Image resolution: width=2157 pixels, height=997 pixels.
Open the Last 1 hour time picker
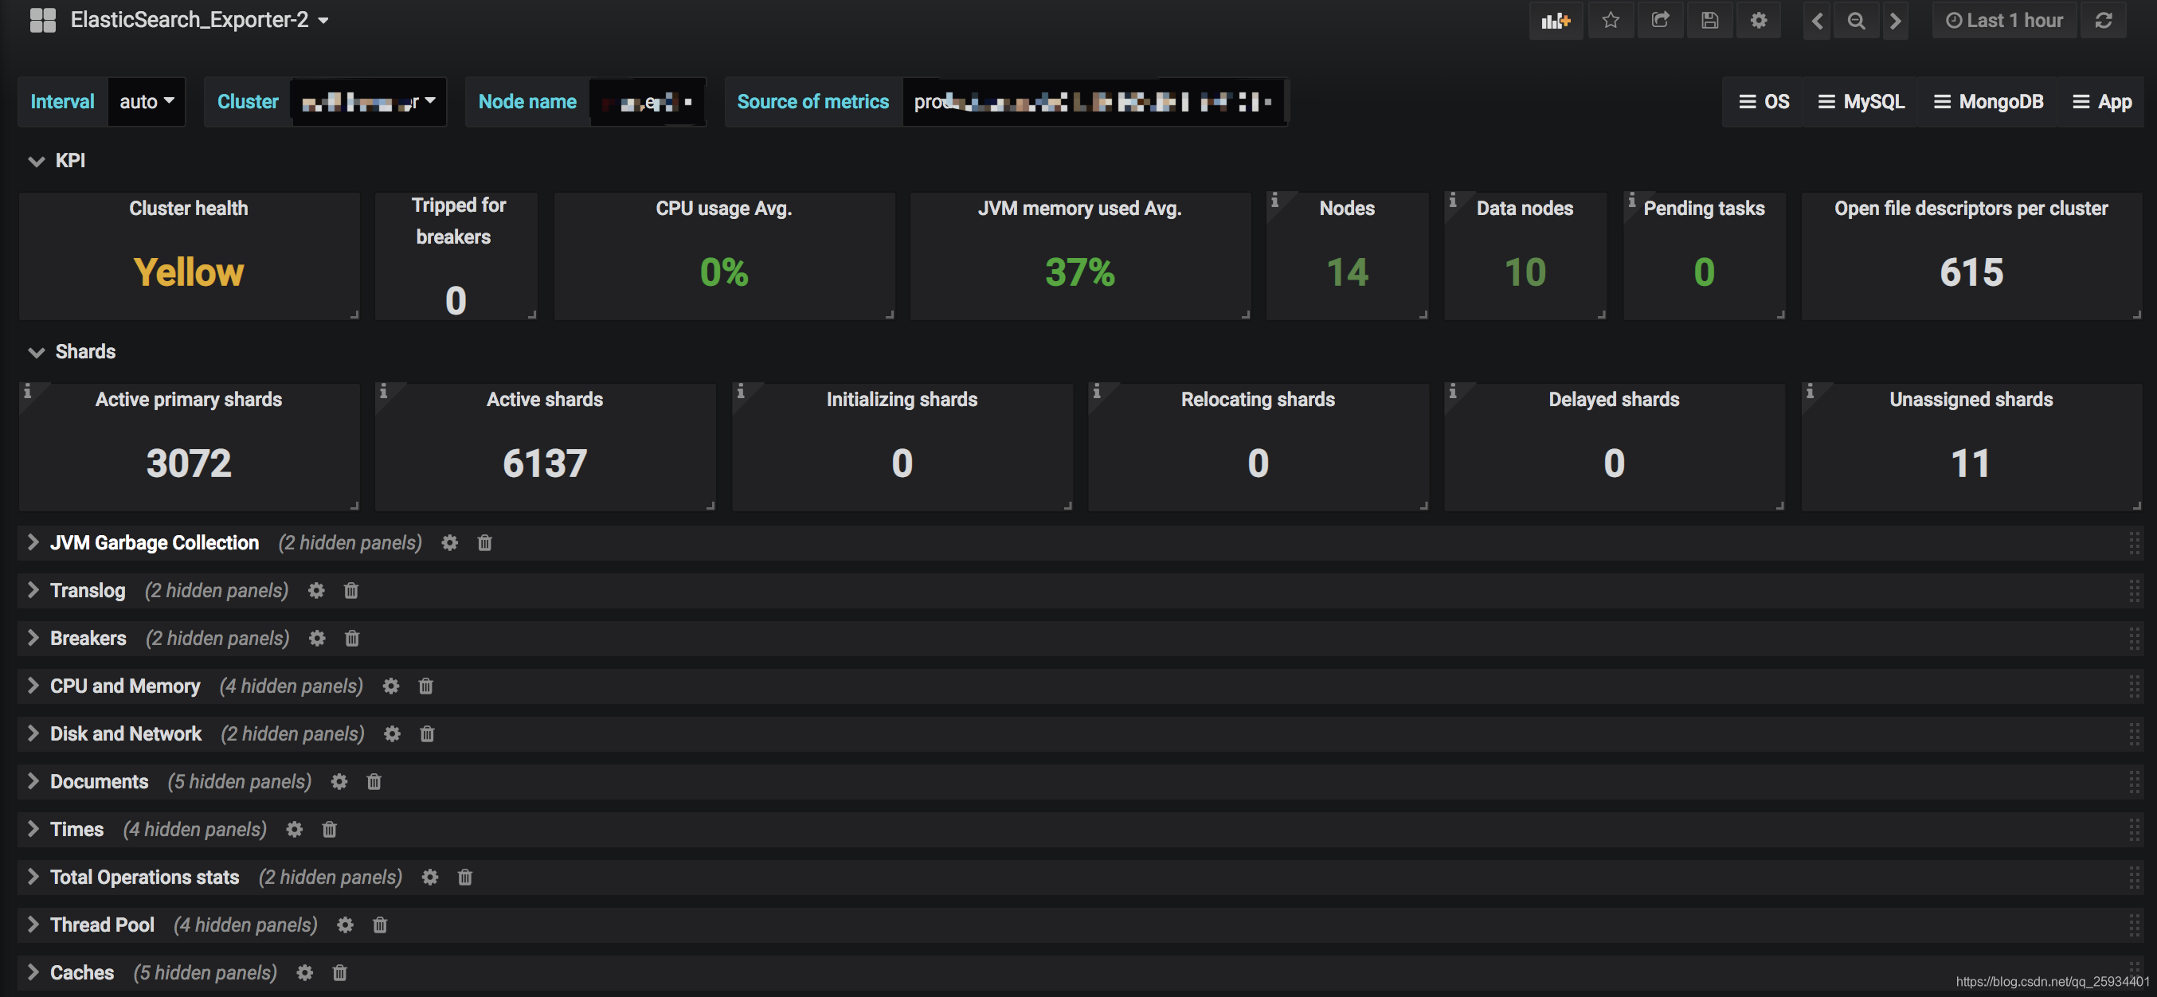(2004, 20)
